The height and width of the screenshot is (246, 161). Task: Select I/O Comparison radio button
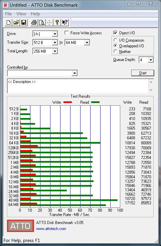[115, 40]
